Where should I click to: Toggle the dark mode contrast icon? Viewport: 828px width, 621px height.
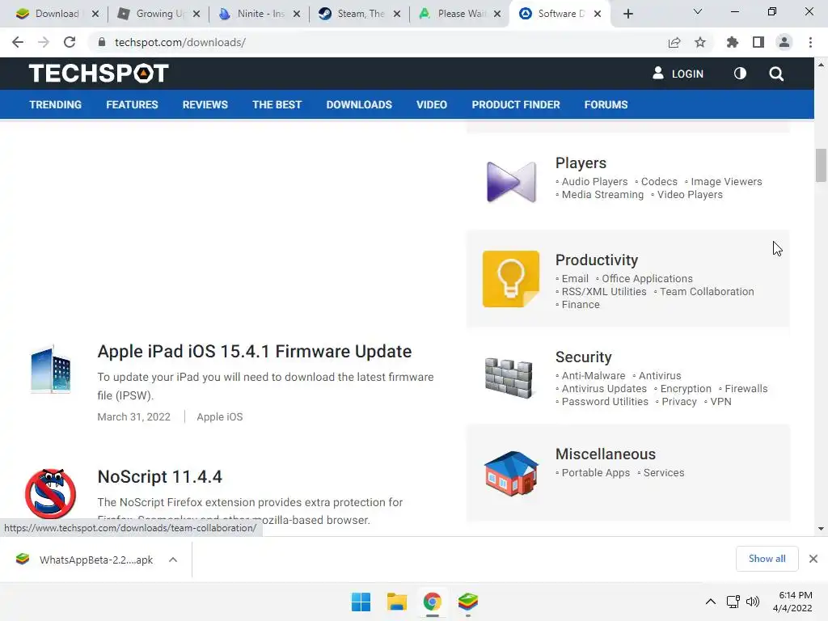click(740, 74)
